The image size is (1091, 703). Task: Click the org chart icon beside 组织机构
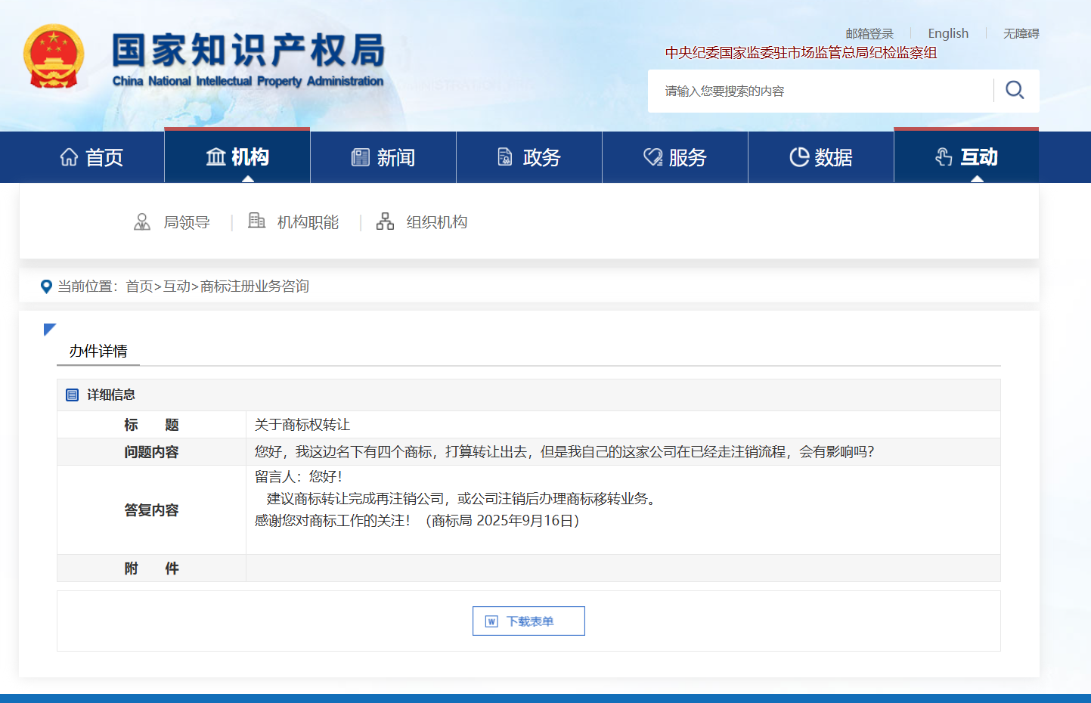[x=385, y=221]
